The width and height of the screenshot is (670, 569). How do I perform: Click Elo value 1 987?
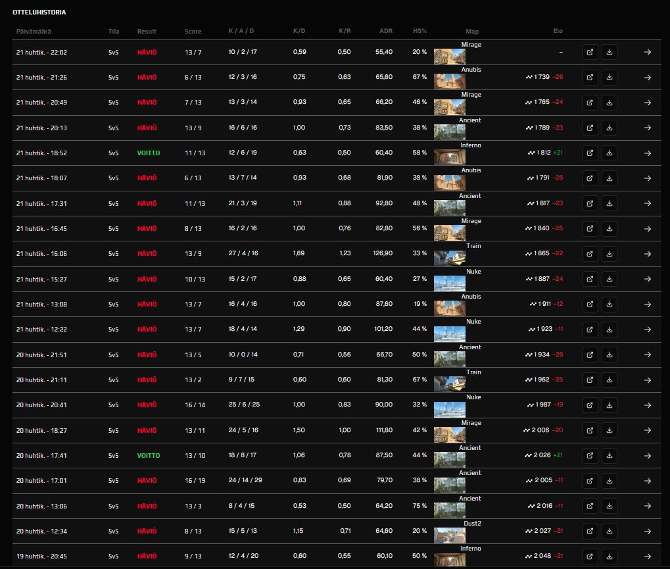point(543,405)
